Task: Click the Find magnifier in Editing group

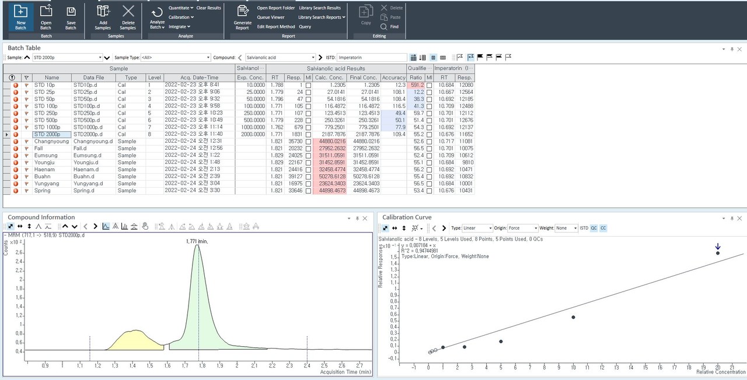Action: (383, 26)
